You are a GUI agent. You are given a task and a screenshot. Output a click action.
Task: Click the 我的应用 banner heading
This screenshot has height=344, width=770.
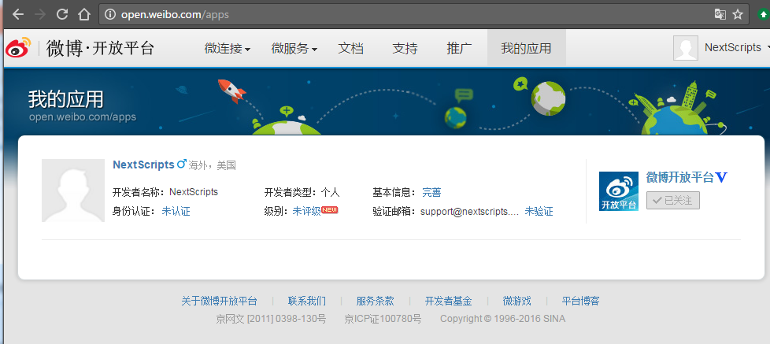click(x=66, y=99)
